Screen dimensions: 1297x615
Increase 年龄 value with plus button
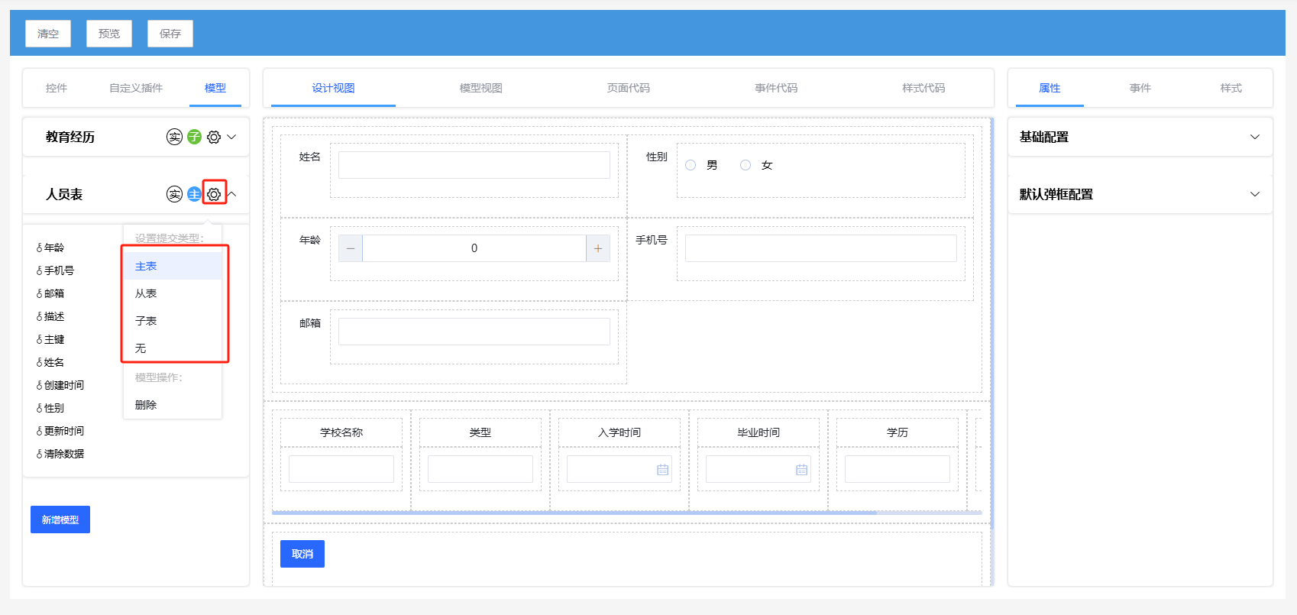[x=597, y=248]
